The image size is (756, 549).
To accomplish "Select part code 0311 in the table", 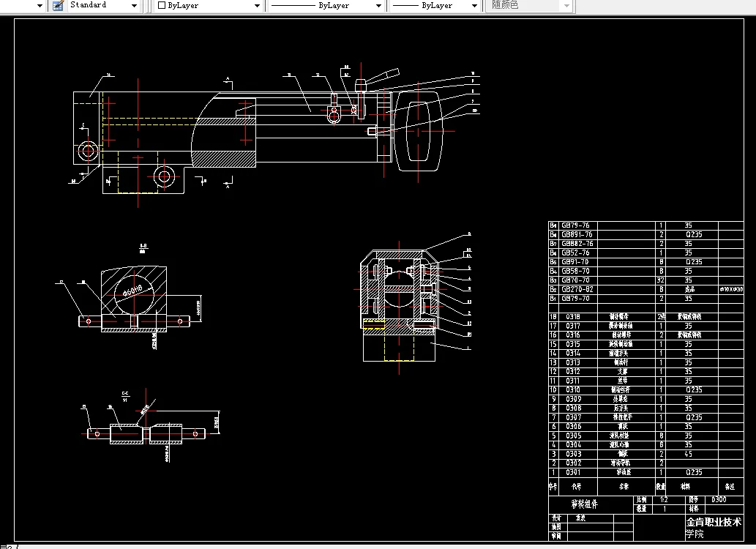I will click(x=573, y=381).
